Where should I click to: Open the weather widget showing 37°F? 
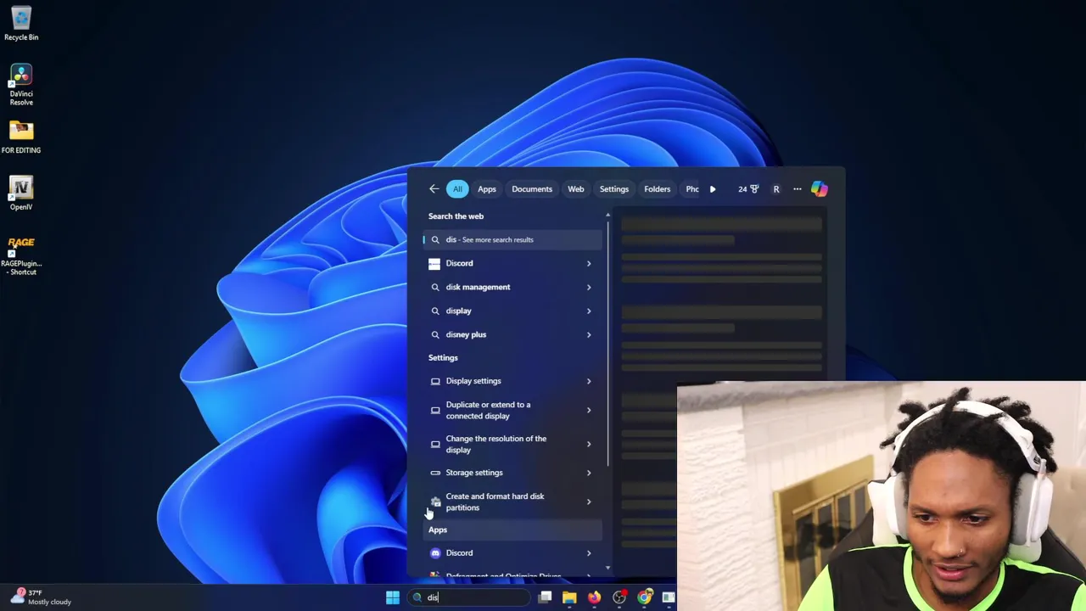pos(41,597)
